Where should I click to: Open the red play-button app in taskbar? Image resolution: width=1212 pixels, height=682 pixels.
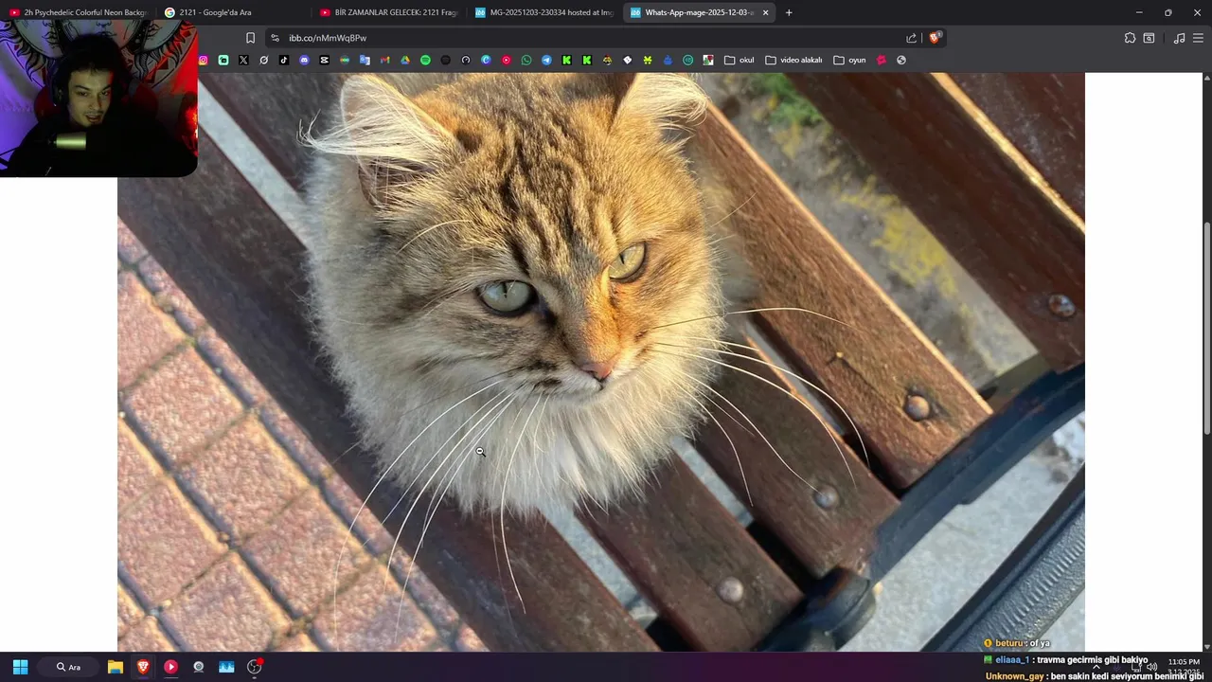[x=170, y=667]
